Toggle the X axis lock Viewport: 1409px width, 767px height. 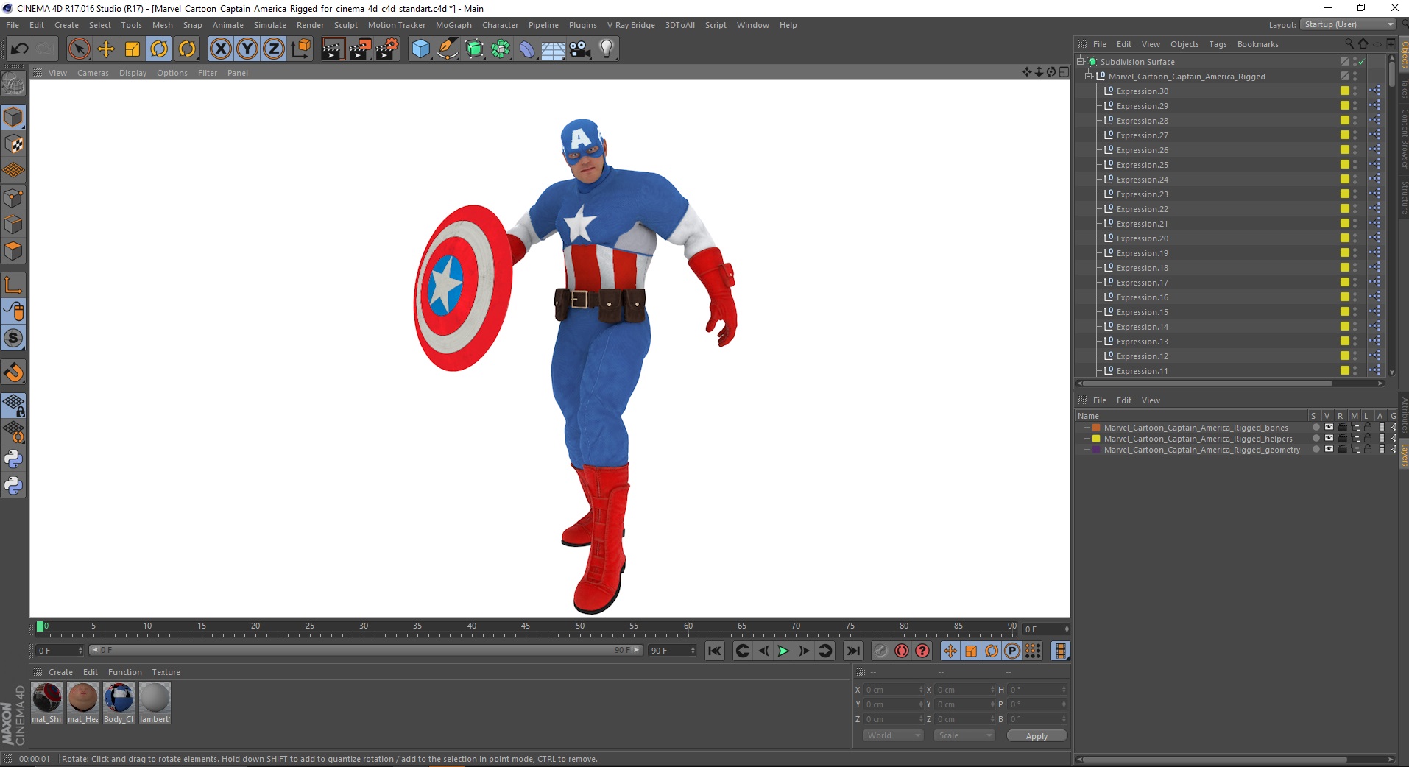220,49
